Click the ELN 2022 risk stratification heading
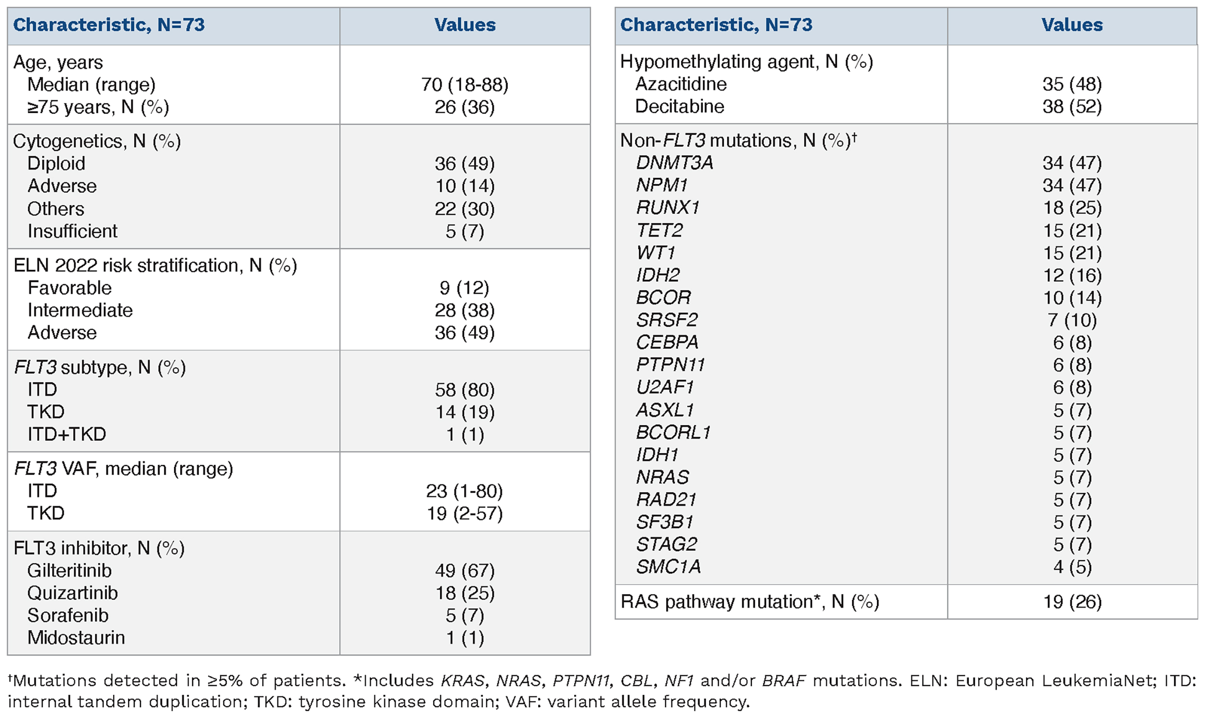This screenshot has width=1210, height=716. 155,266
